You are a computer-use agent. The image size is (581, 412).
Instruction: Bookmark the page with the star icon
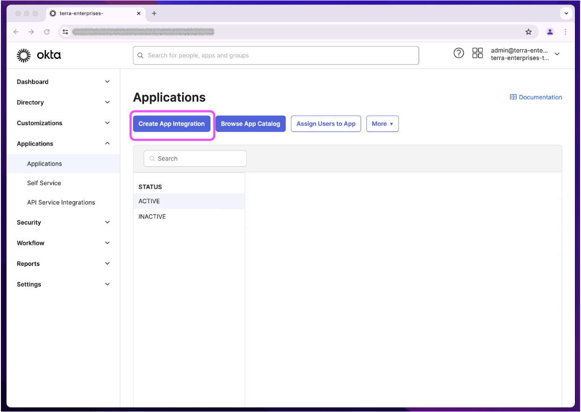click(529, 32)
